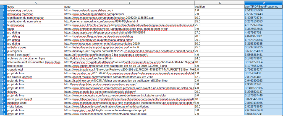Select position cell 24.0
This screenshot has height=116, width=283.
219,59
